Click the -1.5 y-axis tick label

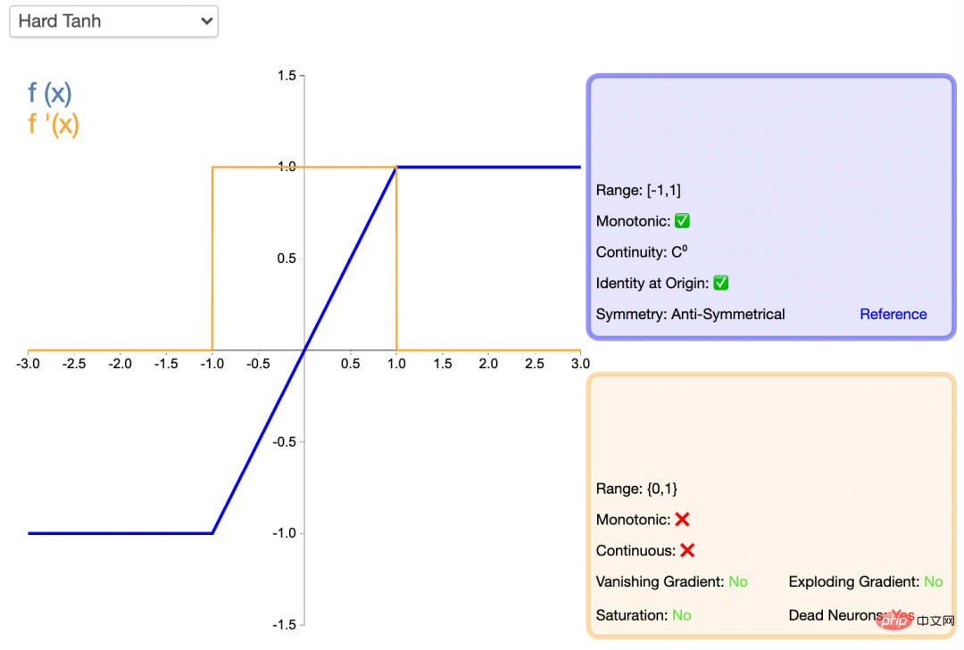tap(284, 624)
